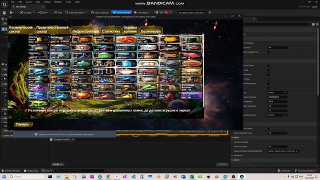The image size is (320, 180).
Task: Open the Diff dropdown in toolbar
Action: [43, 12]
